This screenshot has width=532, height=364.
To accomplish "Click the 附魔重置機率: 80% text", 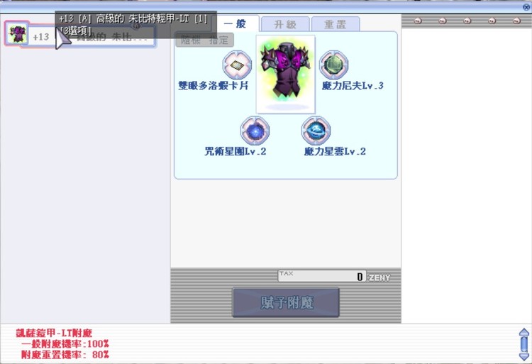I will point(65,355).
